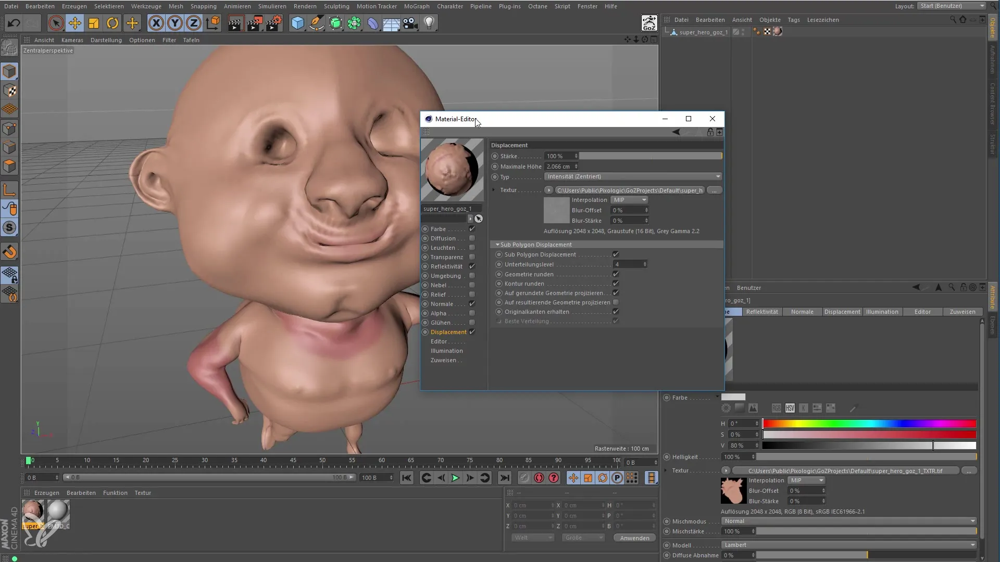Open the Sculpting menu

(336, 6)
